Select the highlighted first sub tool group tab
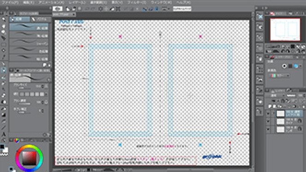The image size is (306, 172). pyautogui.click(x=20, y=19)
